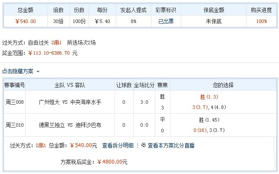Click the 所选场次2场 text
The height and width of the screenshot is (174, 279).
point(82,43)
